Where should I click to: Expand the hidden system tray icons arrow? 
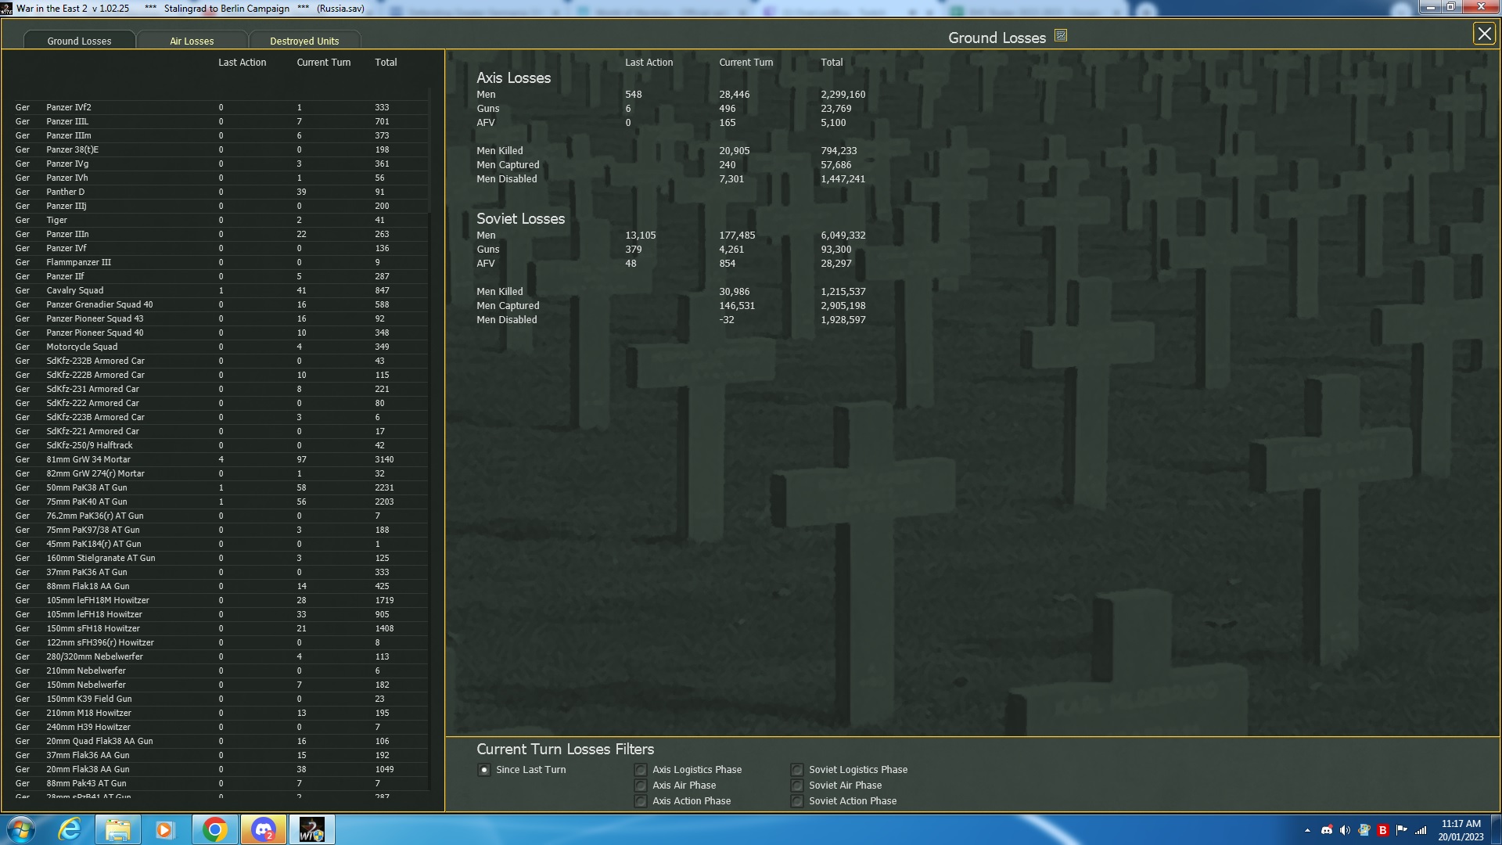(x=1307, y=830)
